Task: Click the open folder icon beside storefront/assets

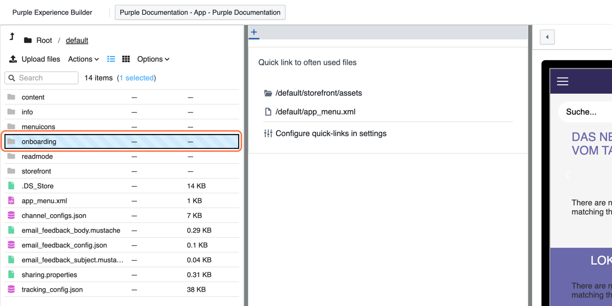Action: [268, 93]
